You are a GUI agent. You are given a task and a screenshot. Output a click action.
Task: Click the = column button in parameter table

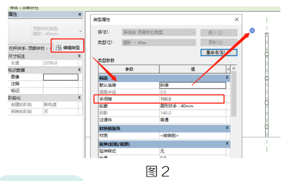click(x=228, y=69)
